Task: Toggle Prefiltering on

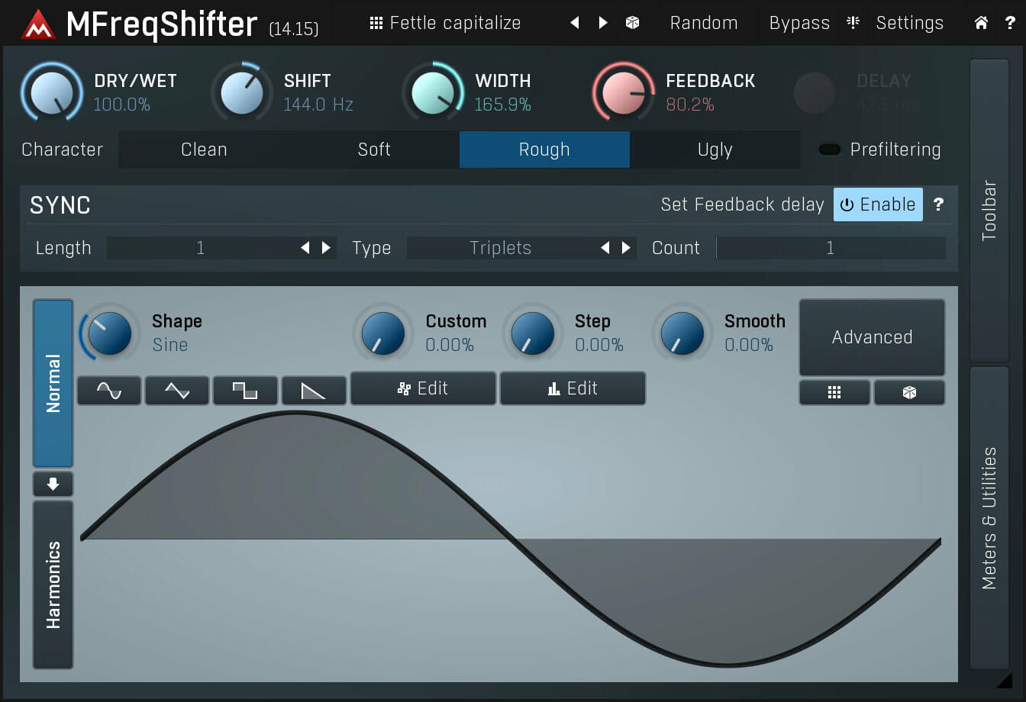Action: point(829,149)
